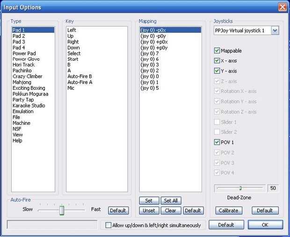The height and width of the screenshot is (237, 290).
Task: Select Mahjong in Type list
Action: point(33,82)
